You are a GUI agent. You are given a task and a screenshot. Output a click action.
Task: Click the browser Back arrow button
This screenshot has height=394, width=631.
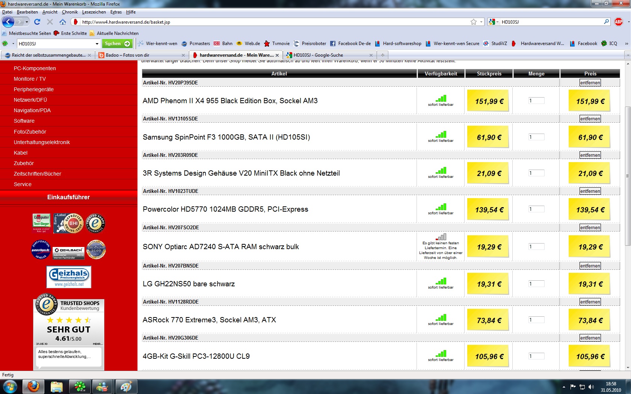[8, 22]
